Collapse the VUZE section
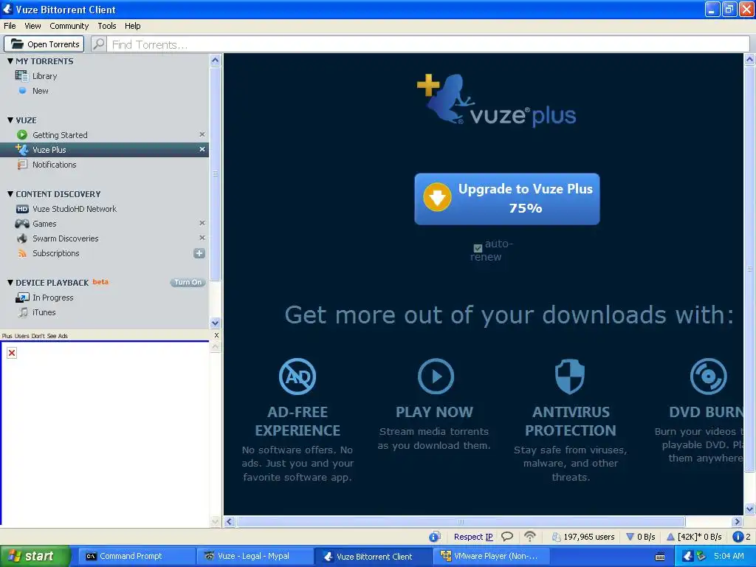The width and height of the screenshot is (756, 567). tap(10, 120)
